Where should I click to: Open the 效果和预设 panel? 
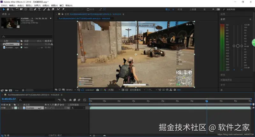(x=226, y=80)
